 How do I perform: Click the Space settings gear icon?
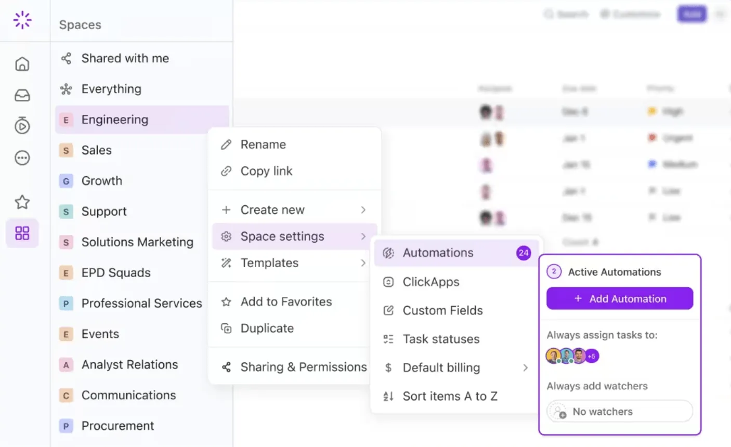(x=226, y=236)
